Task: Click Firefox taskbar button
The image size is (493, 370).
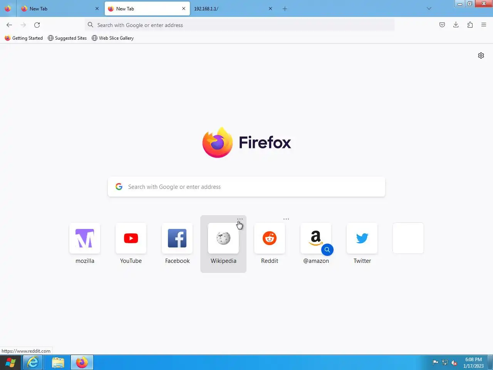Action: coord(82,363)
